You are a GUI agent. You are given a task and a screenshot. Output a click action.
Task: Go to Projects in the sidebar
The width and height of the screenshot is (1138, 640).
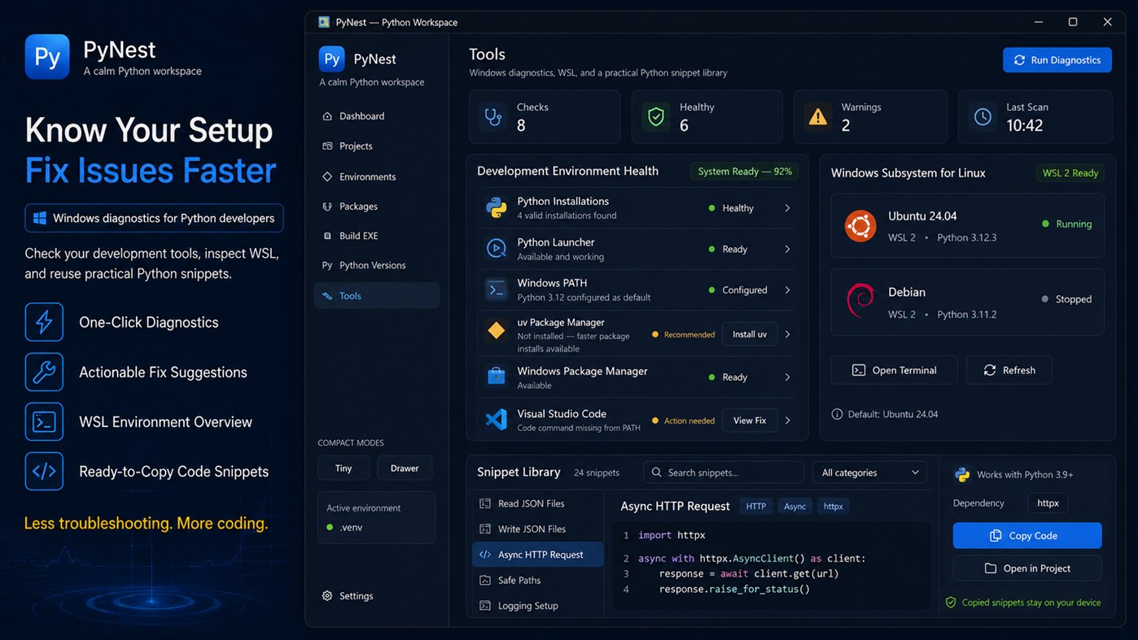[376, 146]
